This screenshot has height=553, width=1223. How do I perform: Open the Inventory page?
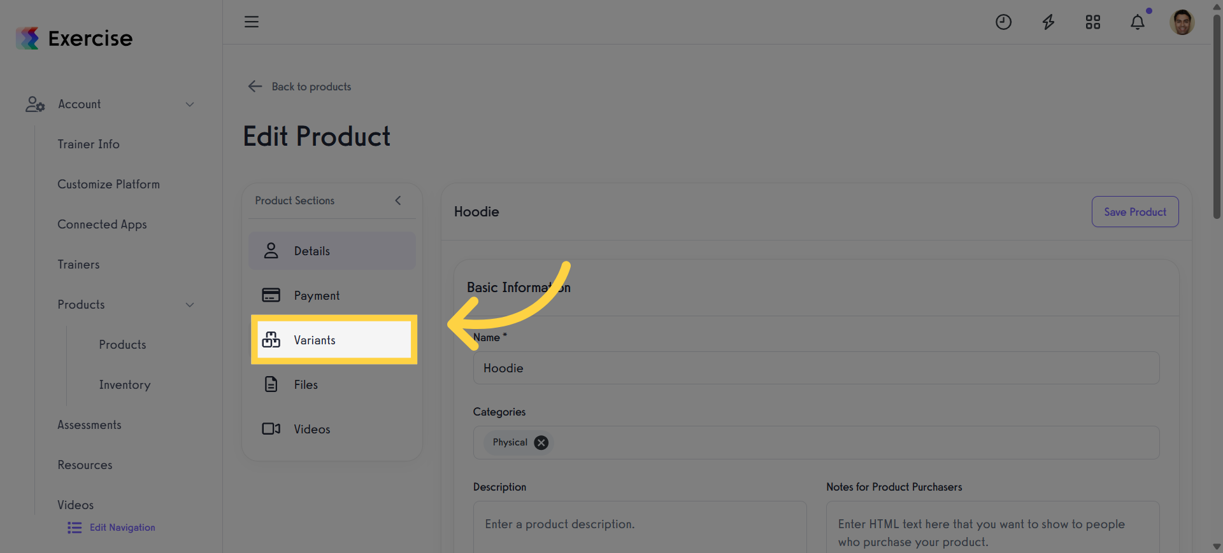coord(125,385)
